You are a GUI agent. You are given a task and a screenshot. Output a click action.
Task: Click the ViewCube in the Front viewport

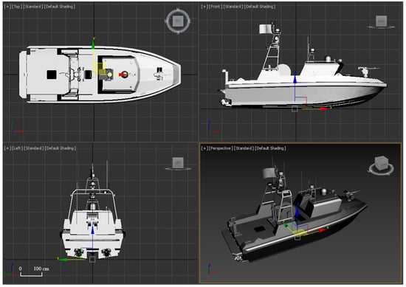[381, 21]
